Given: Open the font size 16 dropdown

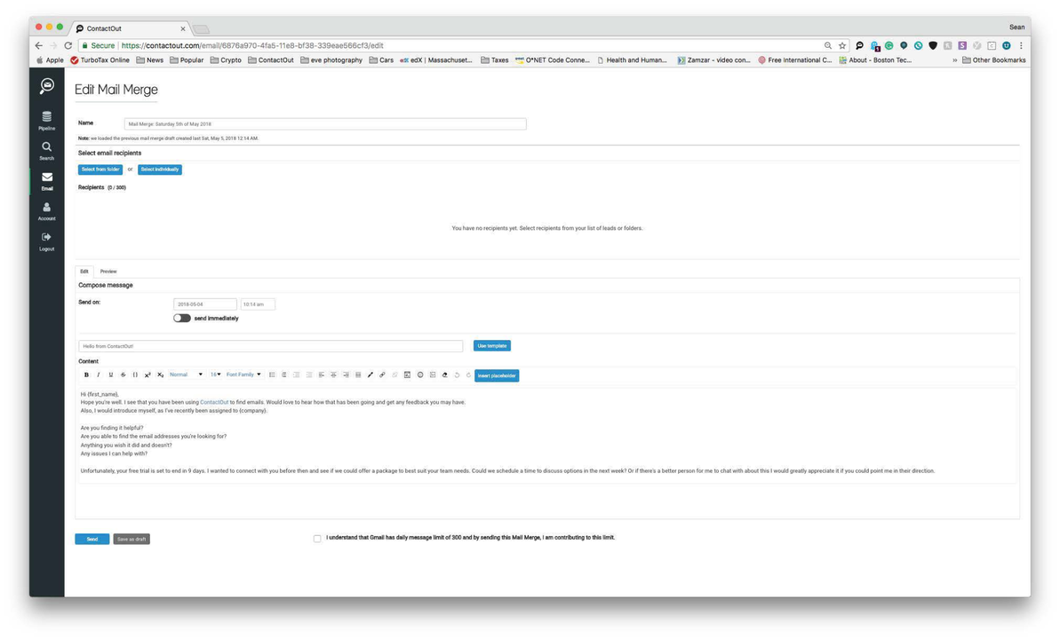Looking at the screenshot, I should click(x=214, y=375).
